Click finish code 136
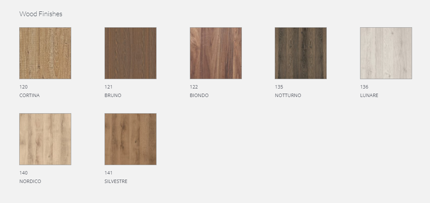Screen dimensions: 430x203 364,87
